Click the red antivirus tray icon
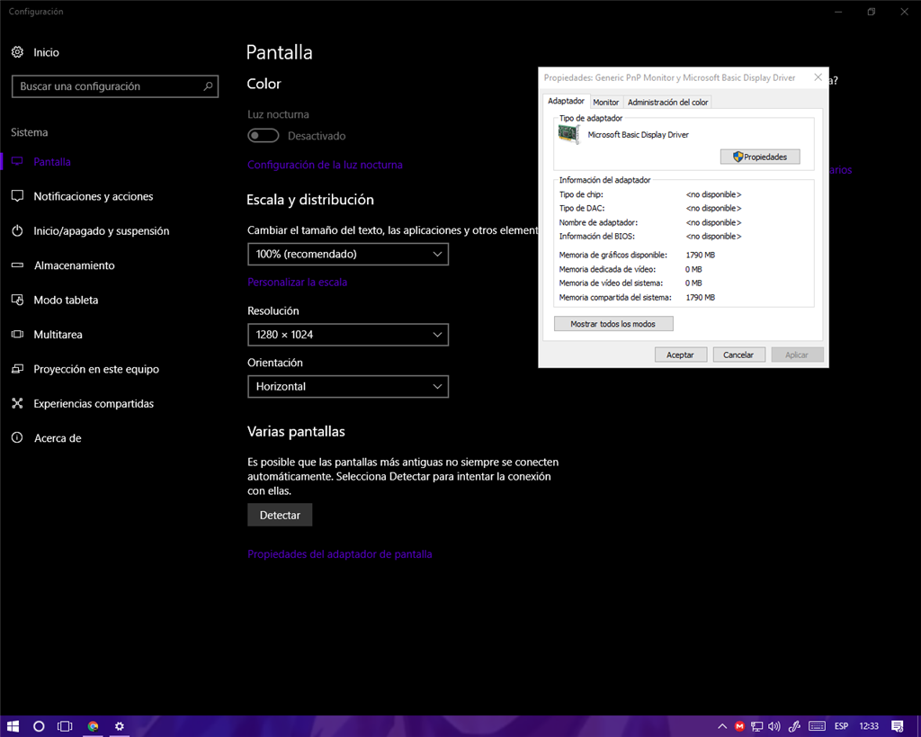The height and width of the screenshot is (737, 921). click(x=739, y=726)
